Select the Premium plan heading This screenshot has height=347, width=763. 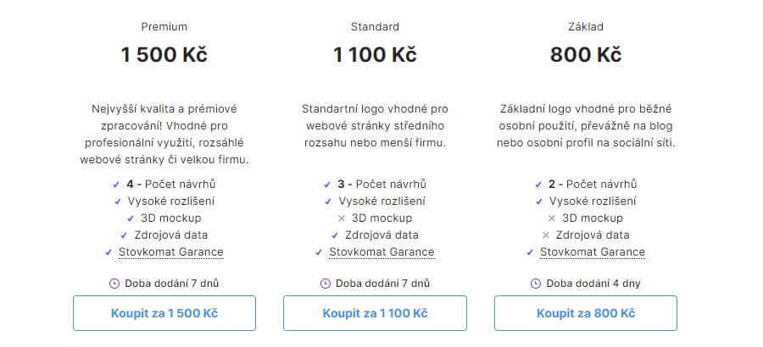[x=164, y=27]
